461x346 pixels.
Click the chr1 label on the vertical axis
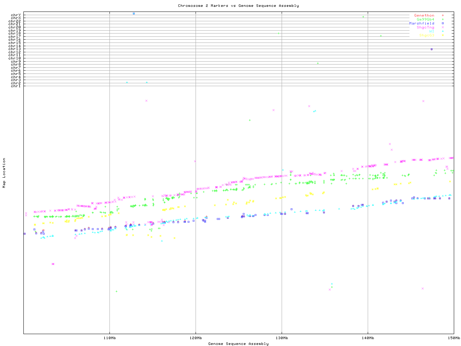(15, 86)
